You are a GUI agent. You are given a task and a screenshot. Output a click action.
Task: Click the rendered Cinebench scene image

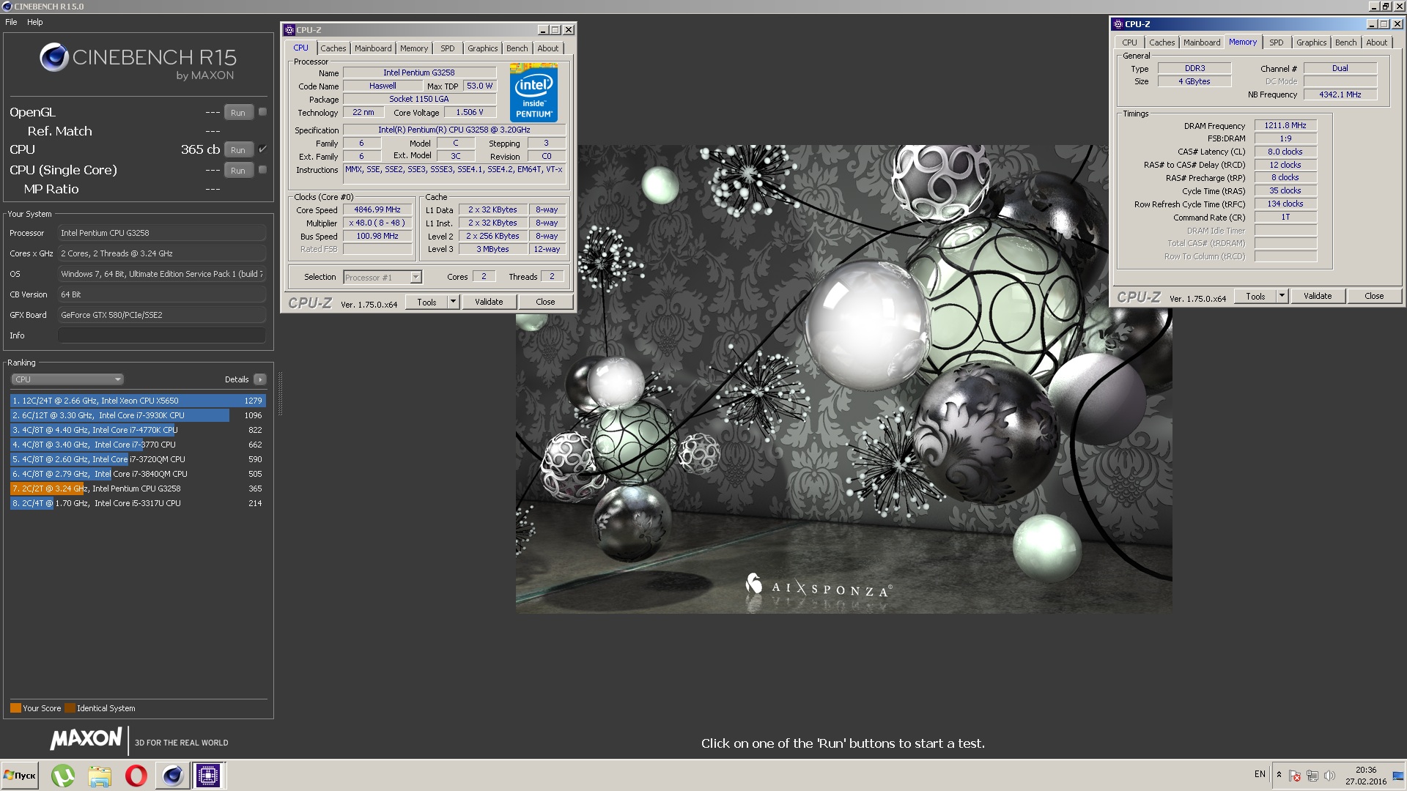[843, 379]
